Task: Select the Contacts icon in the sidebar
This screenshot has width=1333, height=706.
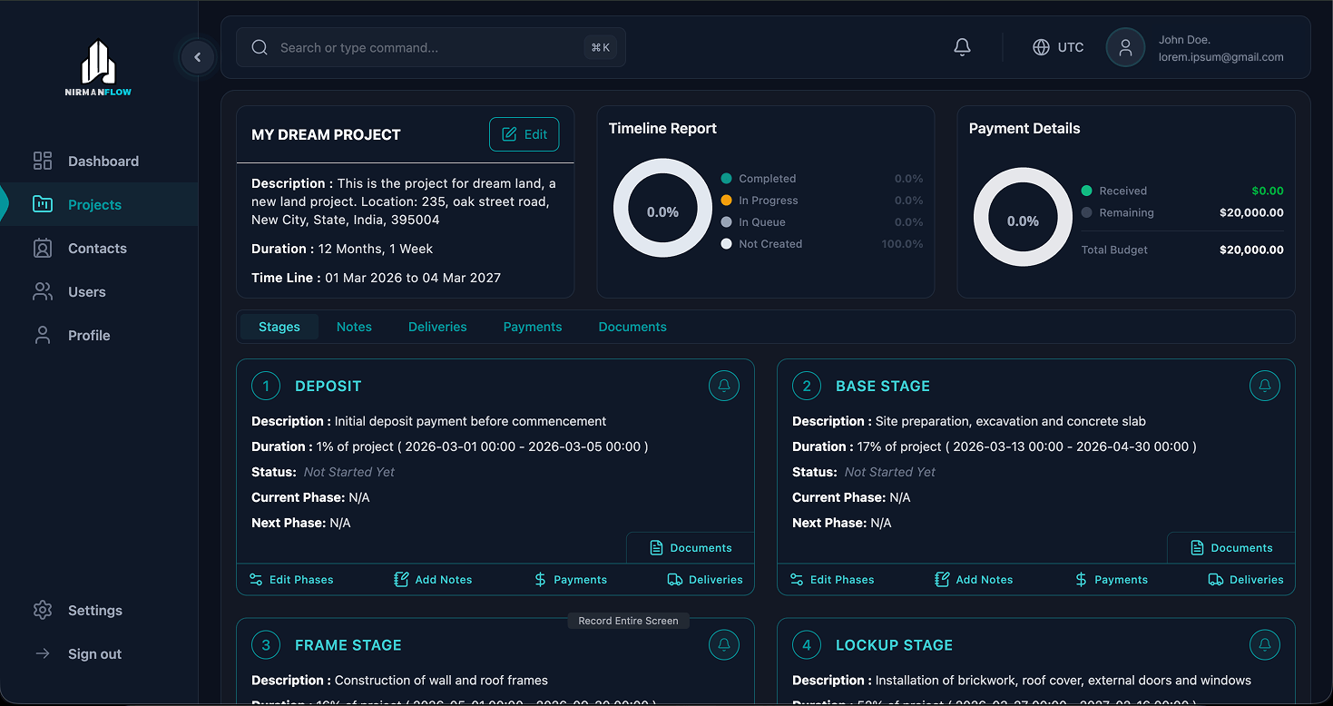Action: click(42, 248)
